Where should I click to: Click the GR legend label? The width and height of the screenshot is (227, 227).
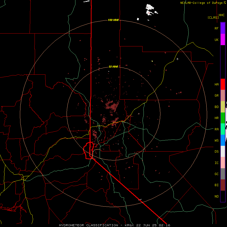217,96
